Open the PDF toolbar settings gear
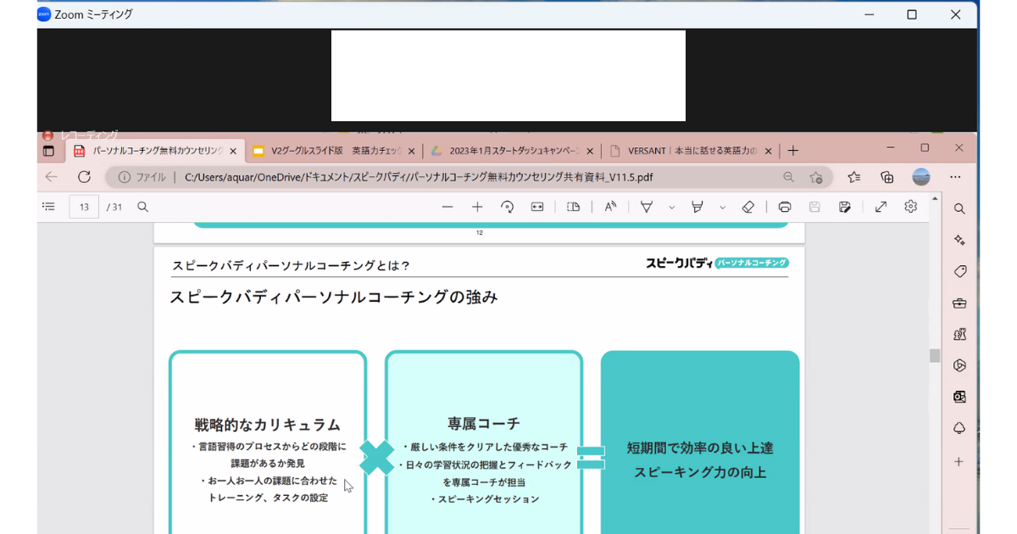The image size is (1017, 534). click(x=911, y=207)
